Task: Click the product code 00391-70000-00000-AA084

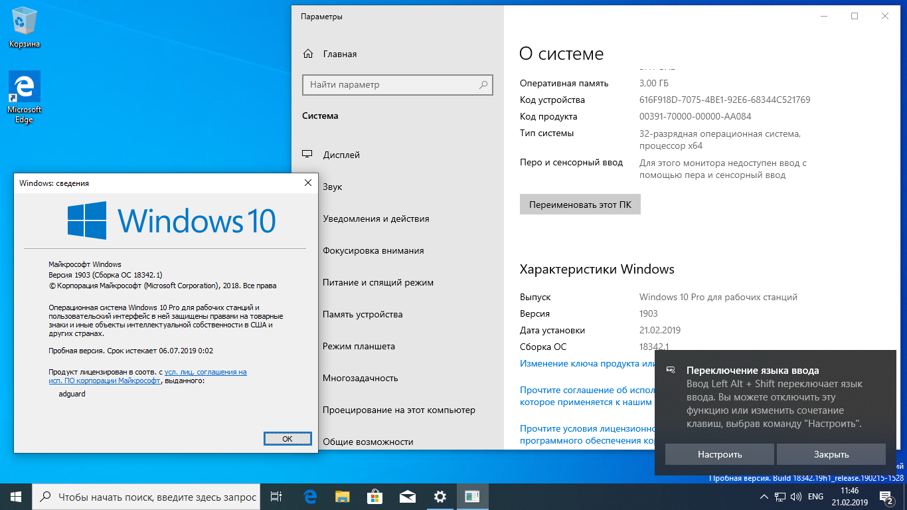Action: click(695, 116)
